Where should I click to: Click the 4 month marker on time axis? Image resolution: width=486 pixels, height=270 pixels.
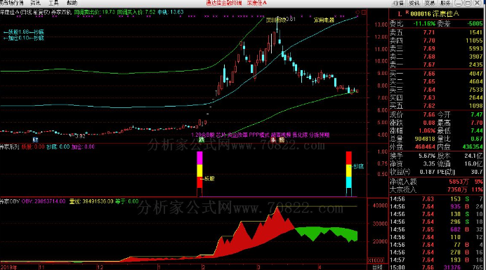click(x=320, y=267)
